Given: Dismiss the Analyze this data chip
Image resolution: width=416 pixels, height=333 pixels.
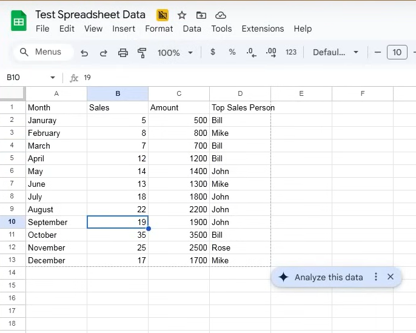Looking at the screenshot, I should click(x=391, y=277).
